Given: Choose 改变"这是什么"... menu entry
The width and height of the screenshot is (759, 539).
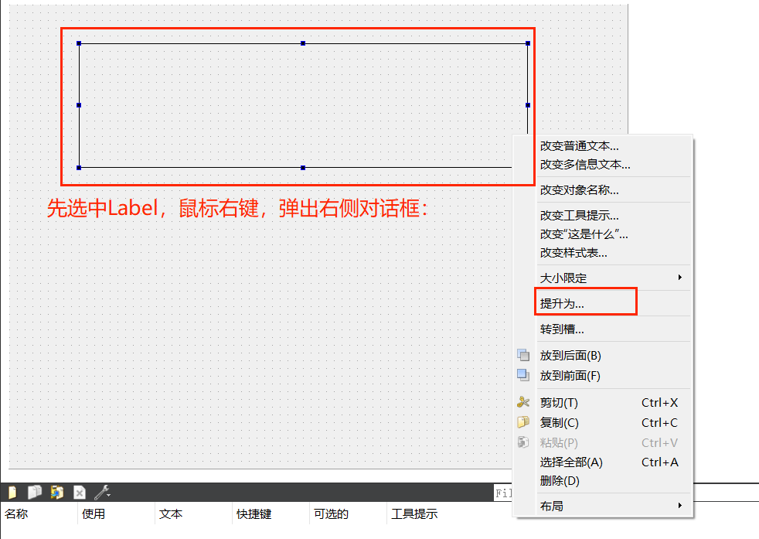Looking at the screenshot, I should pos(603,234).
